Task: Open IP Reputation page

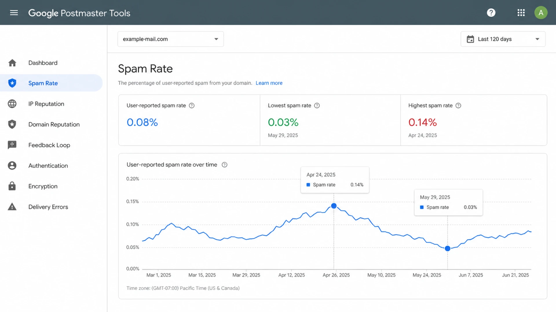Action: point(52,104)
